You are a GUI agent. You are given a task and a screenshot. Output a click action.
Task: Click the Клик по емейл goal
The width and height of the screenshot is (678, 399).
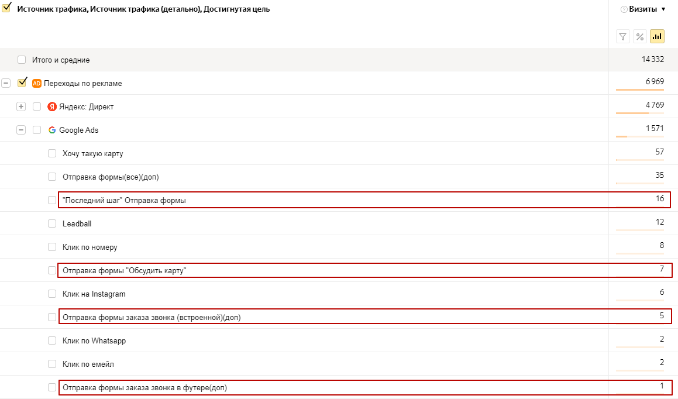pos(88,364)
